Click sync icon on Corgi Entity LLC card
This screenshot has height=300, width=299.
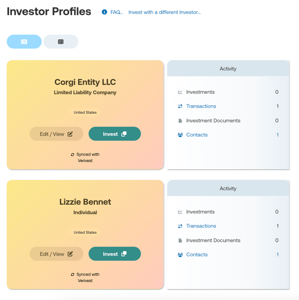coord(73,155)
